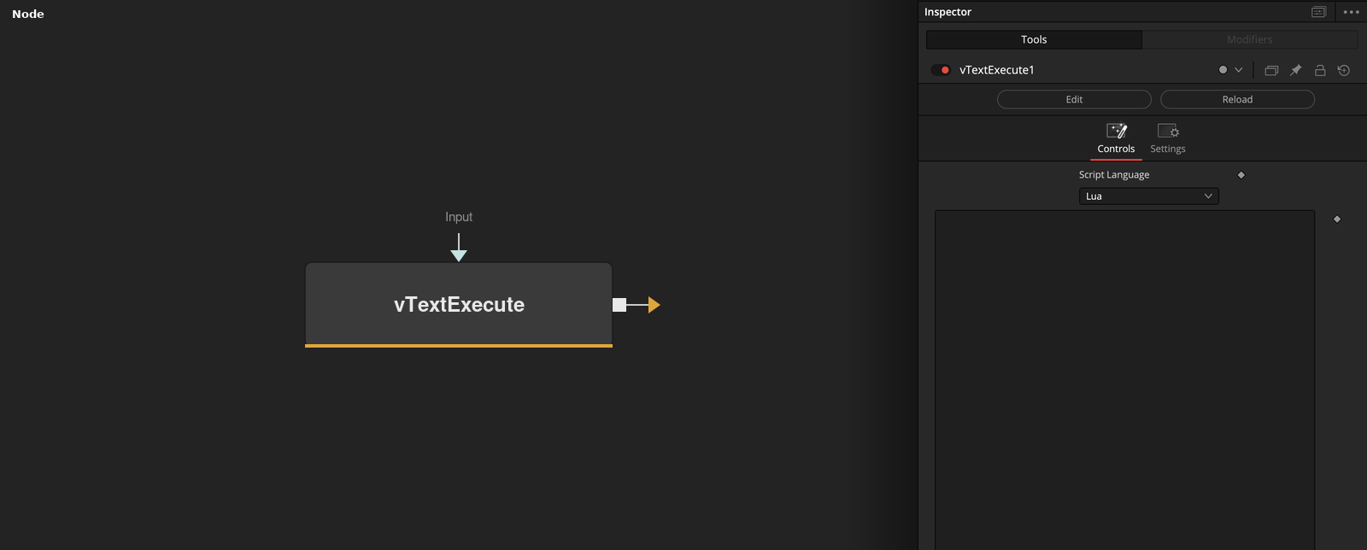Open the Settings tab
1367x550 pixels.
tap(1168, 139)
